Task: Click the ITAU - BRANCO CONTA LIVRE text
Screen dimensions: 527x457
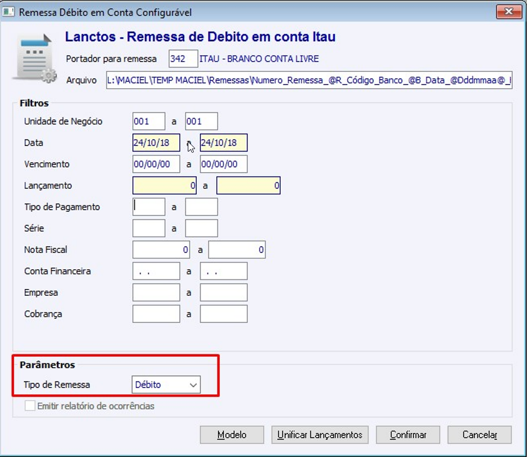Action: (x=259, y=59)
